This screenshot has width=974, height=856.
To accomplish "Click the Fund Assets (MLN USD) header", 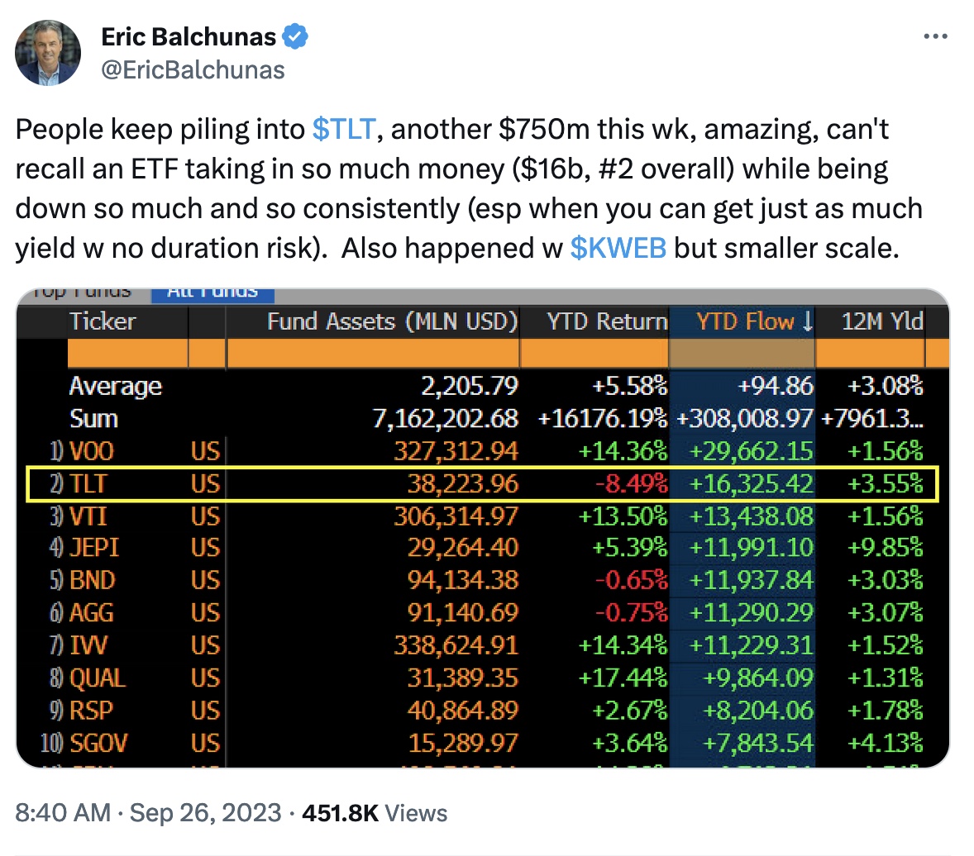I will pyautogui.click(x=392, y=321).
